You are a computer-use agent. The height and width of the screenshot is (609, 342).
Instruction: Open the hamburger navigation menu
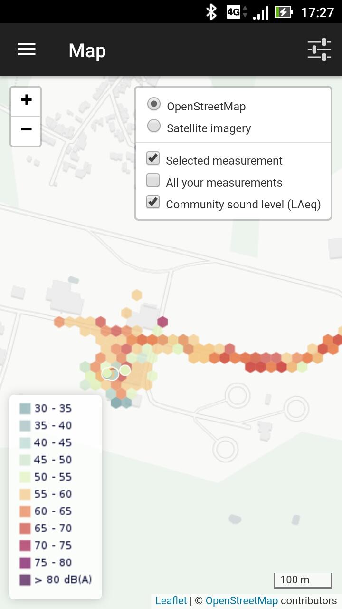pos(27,49)
